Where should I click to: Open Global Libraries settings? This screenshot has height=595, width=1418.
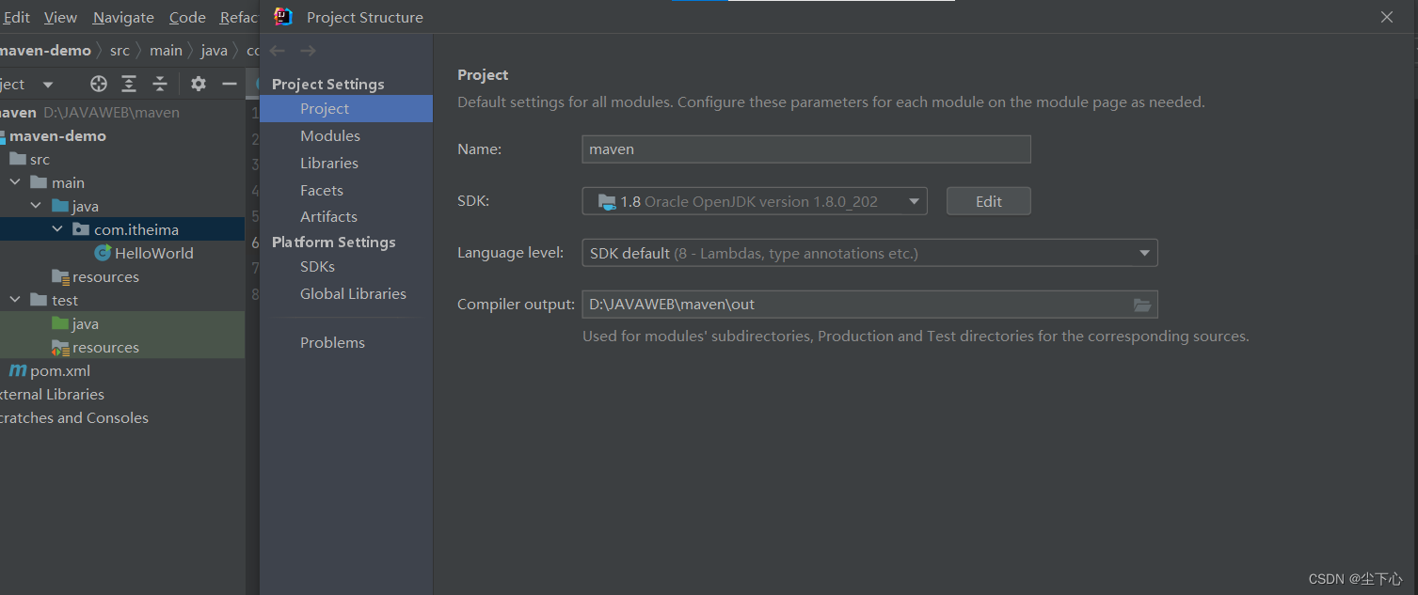(353, 294)
